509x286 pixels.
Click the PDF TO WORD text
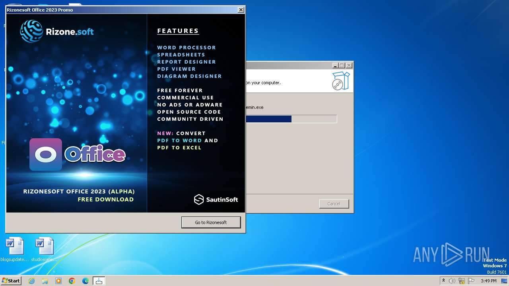[x=179, y=140]
